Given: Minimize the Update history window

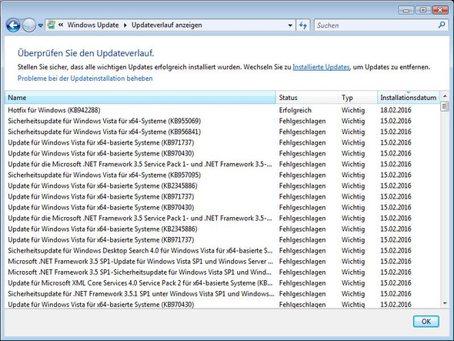Looking at the screenshot, I should click(406, 11).
